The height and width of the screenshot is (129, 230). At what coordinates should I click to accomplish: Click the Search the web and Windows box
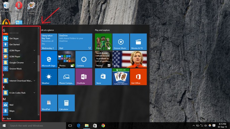pyautogui.click(x=37, y=126)
